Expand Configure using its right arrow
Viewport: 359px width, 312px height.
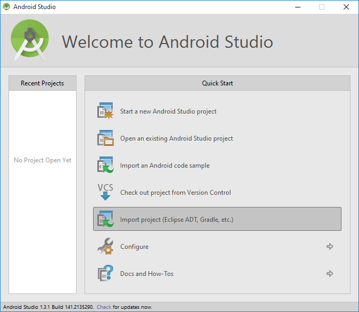(x=330, y=246)
